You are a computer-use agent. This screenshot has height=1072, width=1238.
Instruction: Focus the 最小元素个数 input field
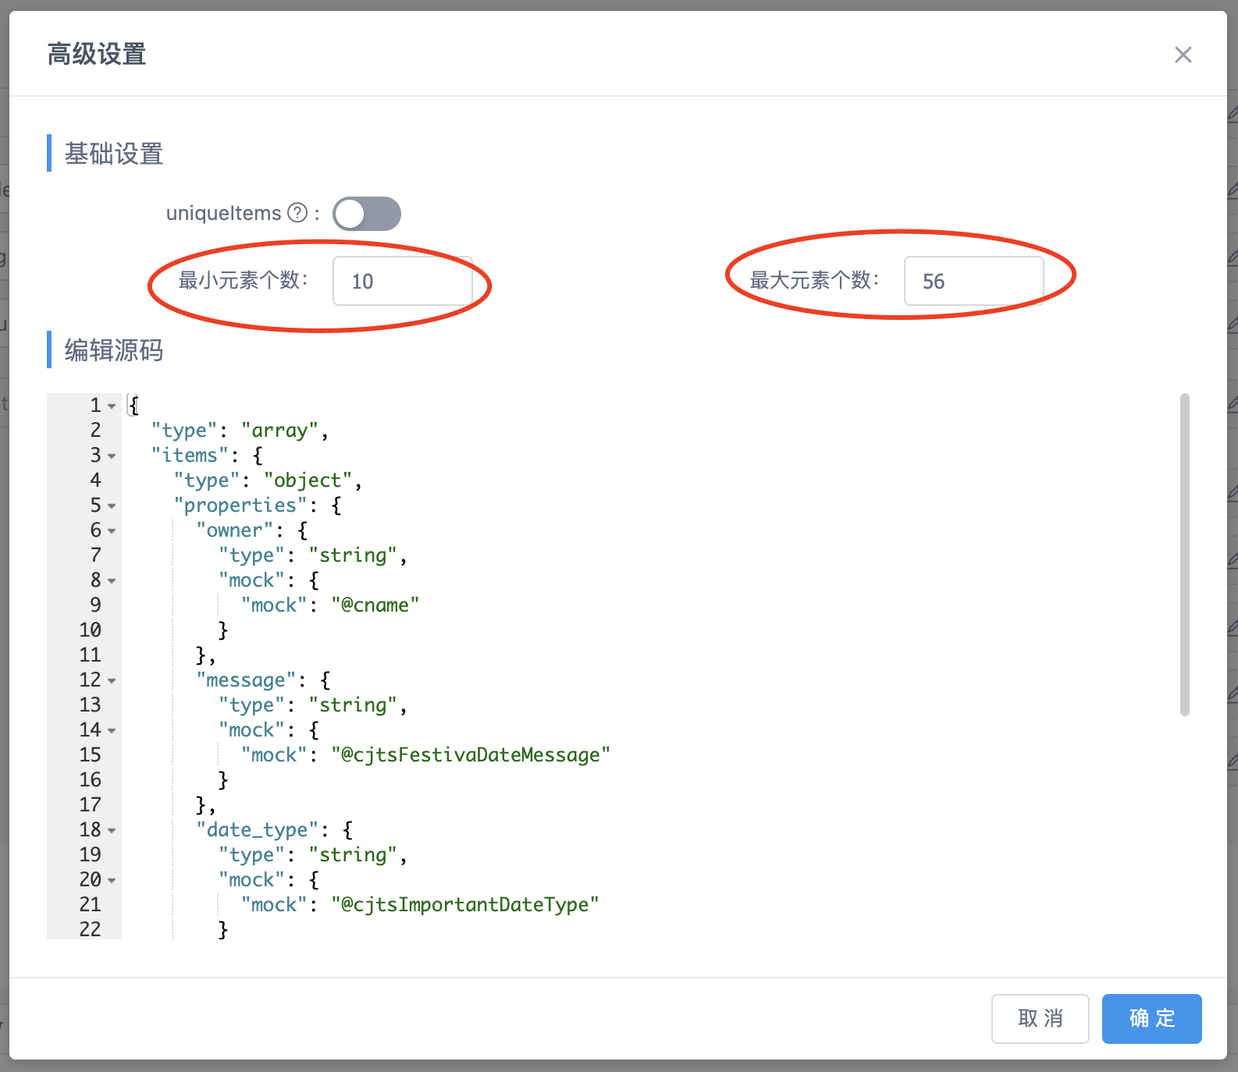403,281
